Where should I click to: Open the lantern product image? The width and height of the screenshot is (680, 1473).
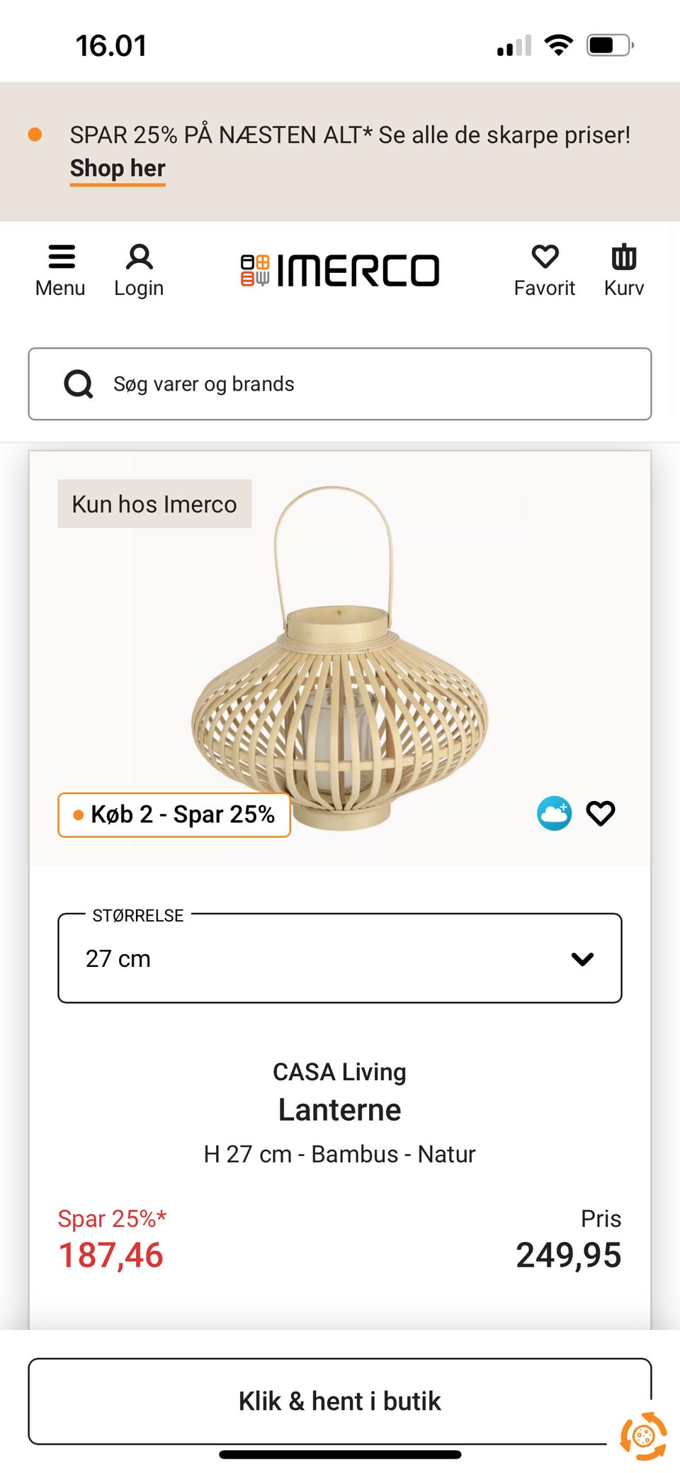click(x=340, y=681)
